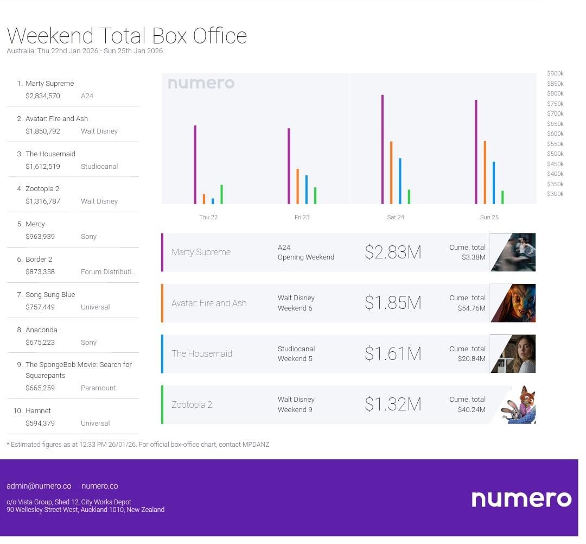The image size is (586, 544).
Task: Click the Song Sung Blue list entry
Action: tap(50, 295)
